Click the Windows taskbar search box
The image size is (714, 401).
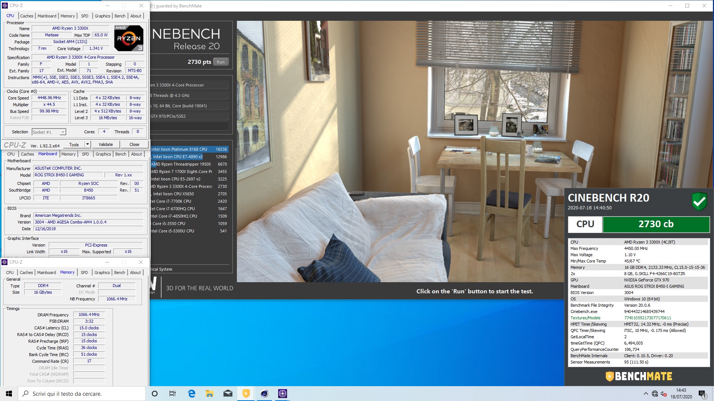tap(82, 394)
